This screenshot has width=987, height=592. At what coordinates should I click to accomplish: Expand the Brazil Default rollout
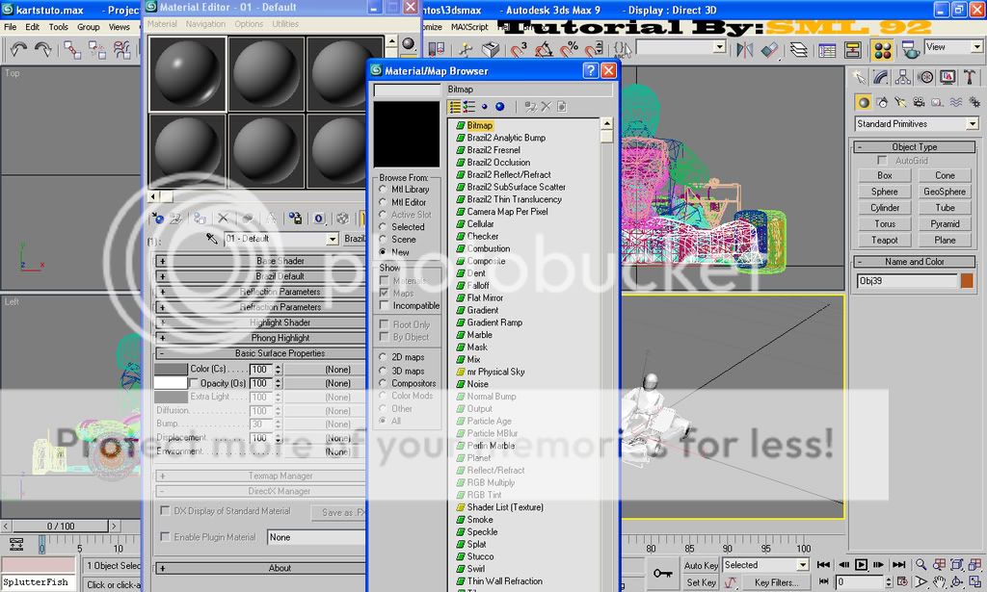click(x=260, y=276)
